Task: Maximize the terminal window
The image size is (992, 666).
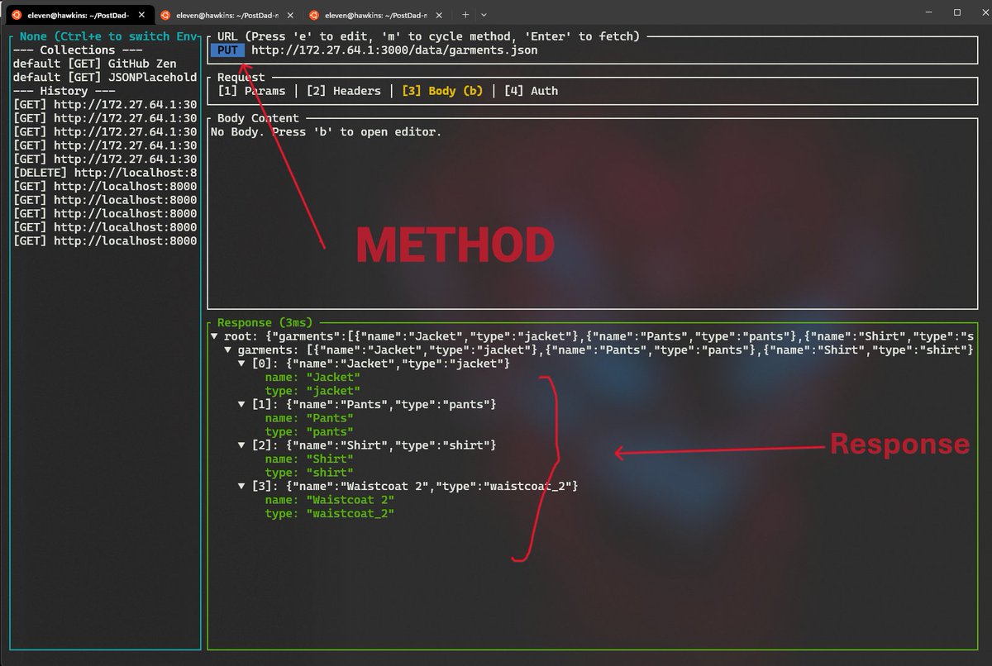Action: pyautogui.click(x=956, y=12)
